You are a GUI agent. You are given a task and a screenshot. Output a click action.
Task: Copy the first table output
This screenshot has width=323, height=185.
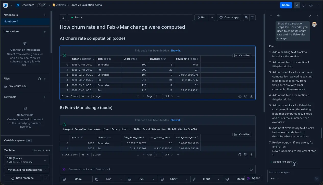coord(246,97)
